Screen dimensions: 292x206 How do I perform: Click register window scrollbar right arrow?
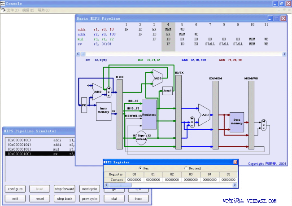(x=235, y=185)
